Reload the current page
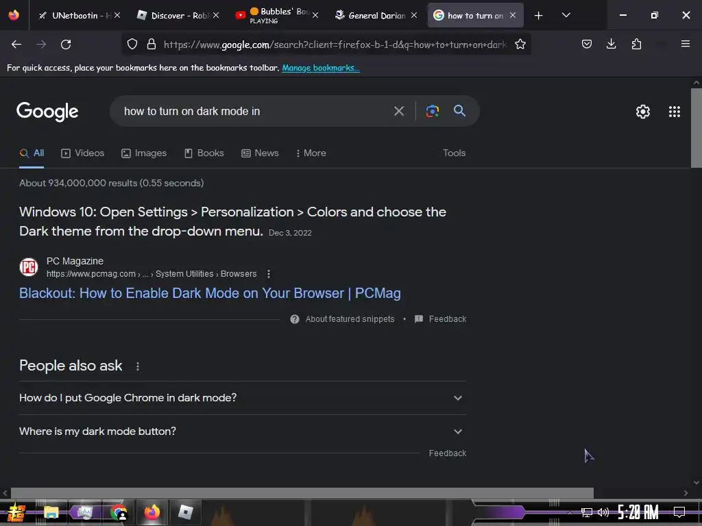The width and height of the screenshot is (702, 526). point(66,45)
